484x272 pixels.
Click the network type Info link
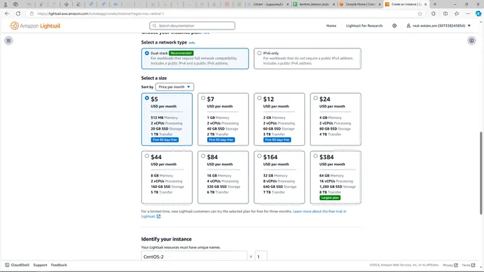[x=192, y=42]
